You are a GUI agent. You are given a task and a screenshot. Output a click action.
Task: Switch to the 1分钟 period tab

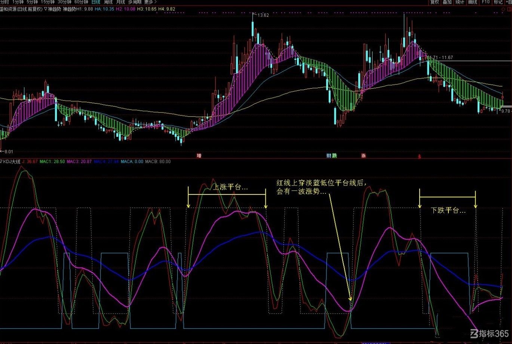click(18, 2)
